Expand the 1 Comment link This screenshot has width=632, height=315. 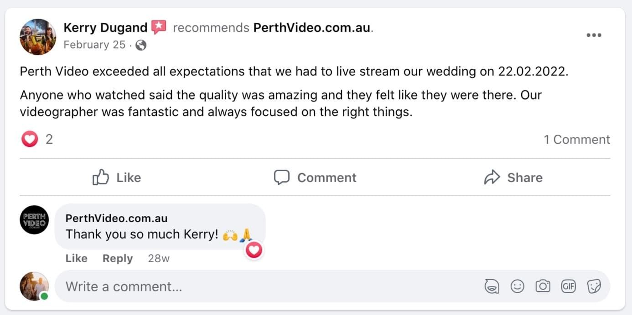point(576,139)
